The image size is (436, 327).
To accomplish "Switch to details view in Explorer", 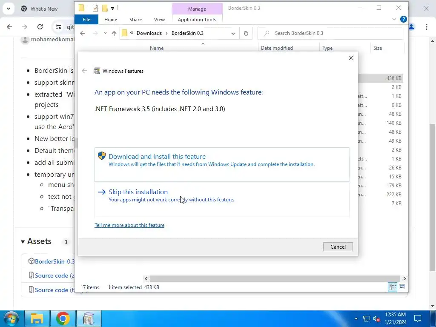I will (x=393, y=287).
